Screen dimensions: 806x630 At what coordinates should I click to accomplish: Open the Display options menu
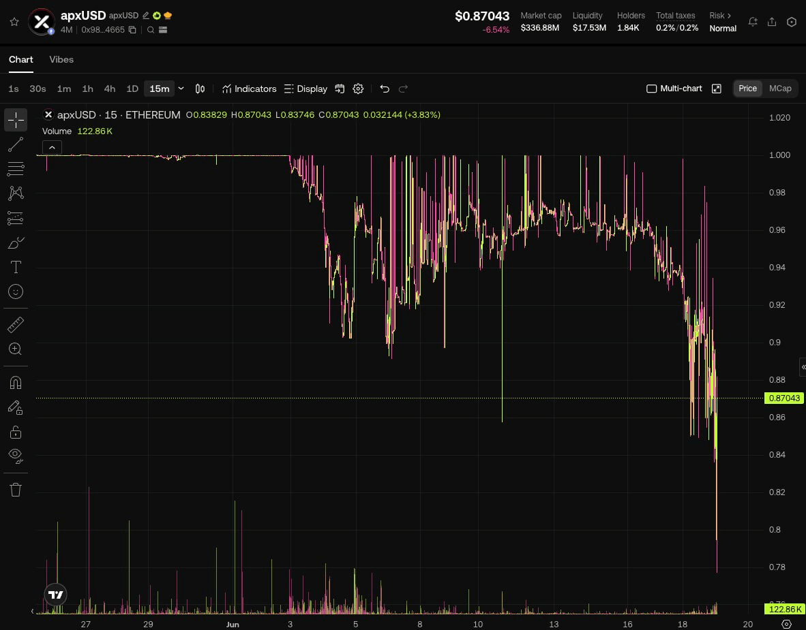click(305, 89)
